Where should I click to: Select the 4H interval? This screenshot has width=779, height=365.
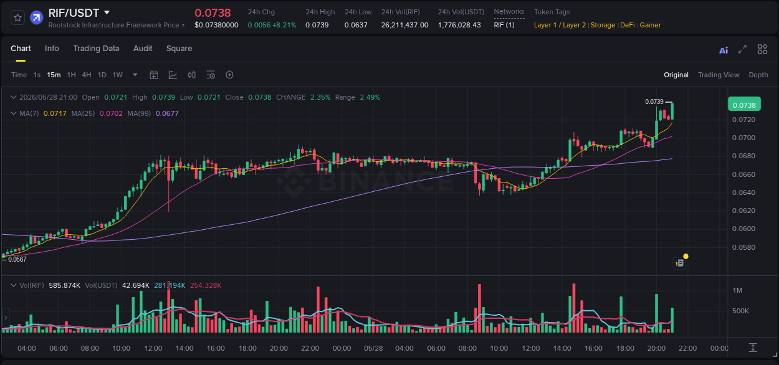(86, 75)
